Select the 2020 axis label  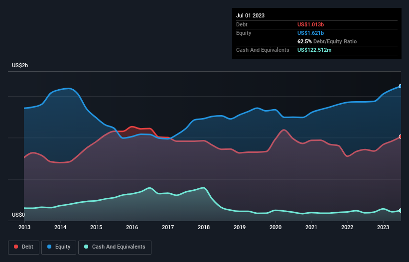275,227
